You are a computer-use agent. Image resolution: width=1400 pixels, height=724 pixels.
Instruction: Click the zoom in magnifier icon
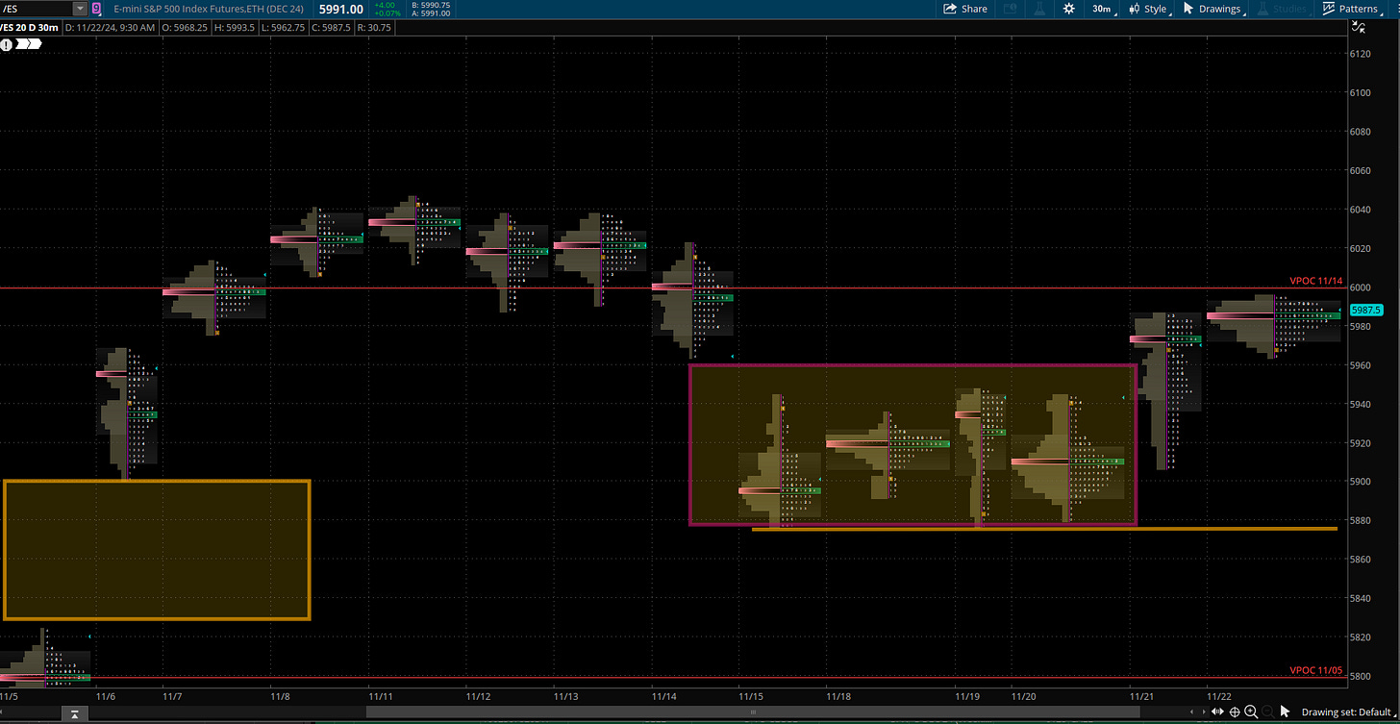click(1251, 712)
